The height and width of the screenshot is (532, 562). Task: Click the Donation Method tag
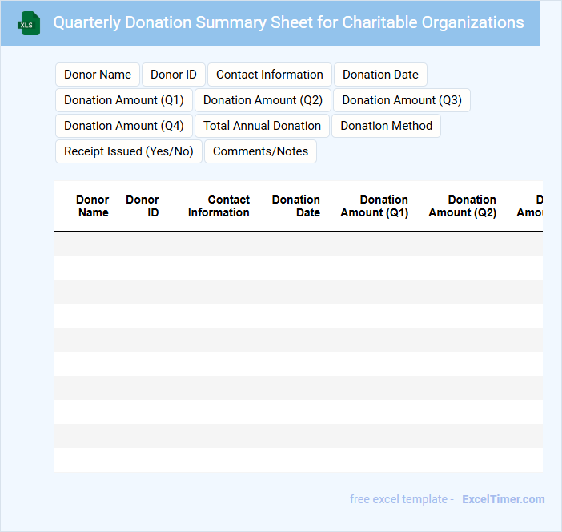tap(386, 126)
